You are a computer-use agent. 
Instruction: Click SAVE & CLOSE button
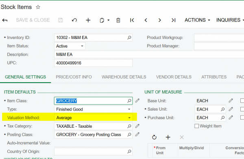33,20
